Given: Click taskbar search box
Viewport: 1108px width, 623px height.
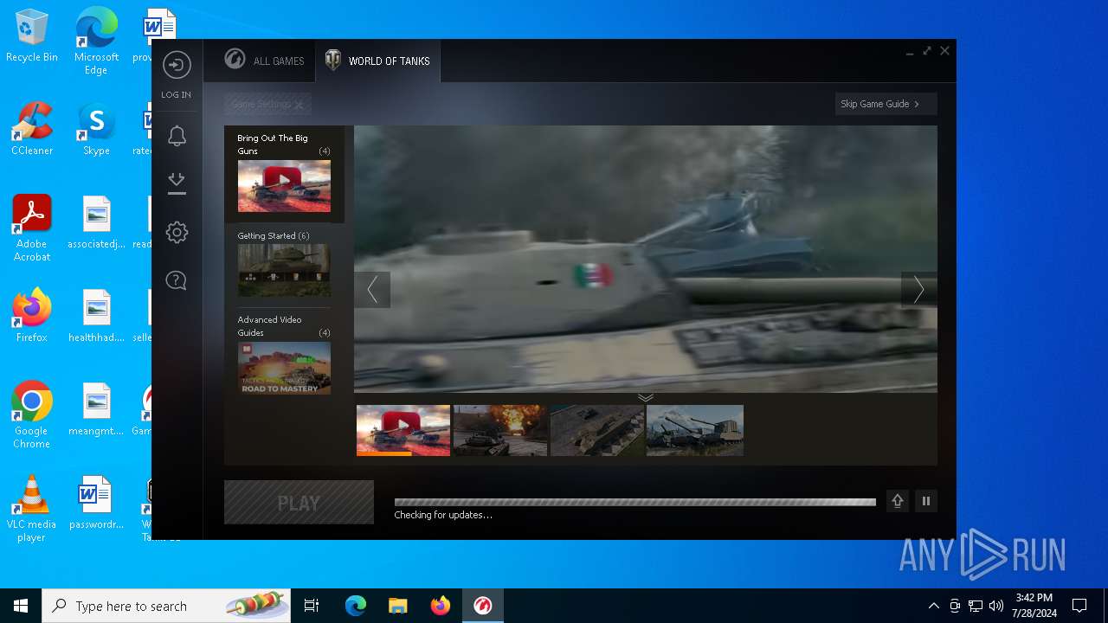Looking at the screenshot, I should (x=166, y=606).
